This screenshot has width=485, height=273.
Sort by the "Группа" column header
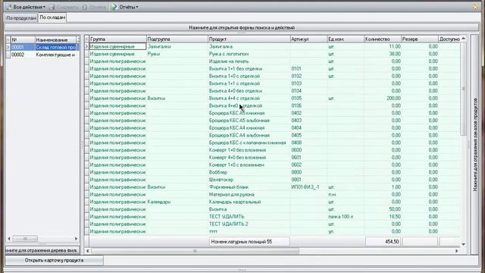[x=117, y=39]
